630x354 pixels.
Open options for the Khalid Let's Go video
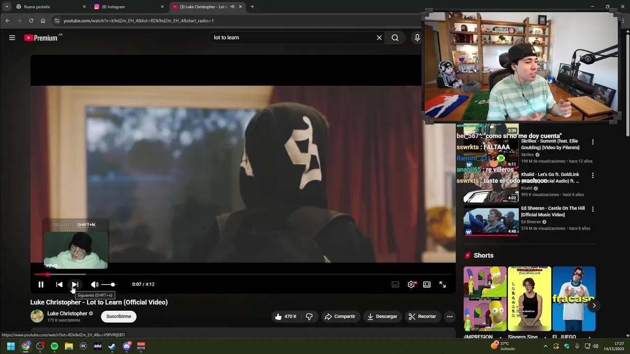pos(593,175)
